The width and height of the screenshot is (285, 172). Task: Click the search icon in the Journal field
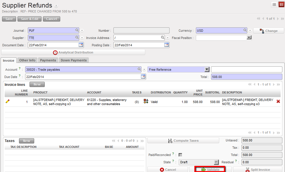(77, 30)
